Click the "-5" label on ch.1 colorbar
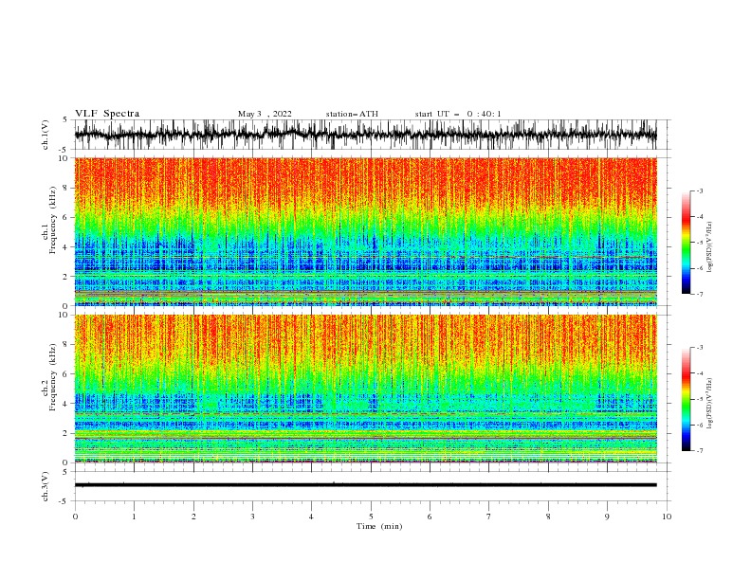The width and height of the screenshot is (751, 580). [700, 243]
